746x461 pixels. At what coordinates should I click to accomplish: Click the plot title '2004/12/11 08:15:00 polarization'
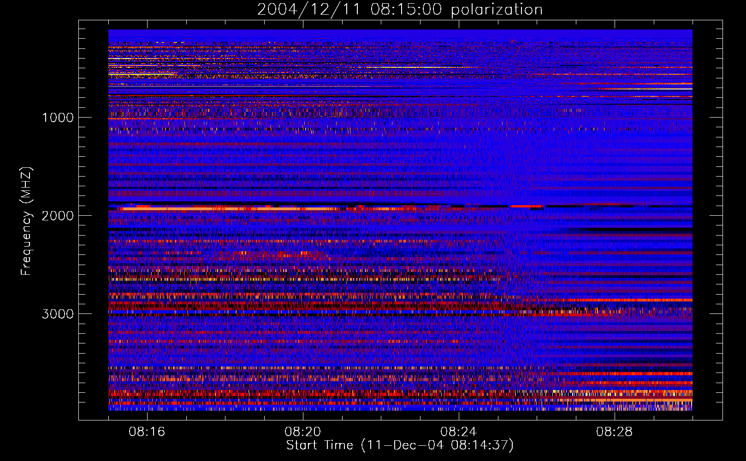[x=400, y=10]
